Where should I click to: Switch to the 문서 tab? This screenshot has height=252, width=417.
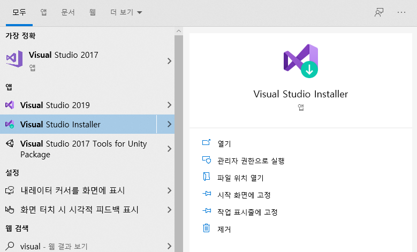(68, 12)
